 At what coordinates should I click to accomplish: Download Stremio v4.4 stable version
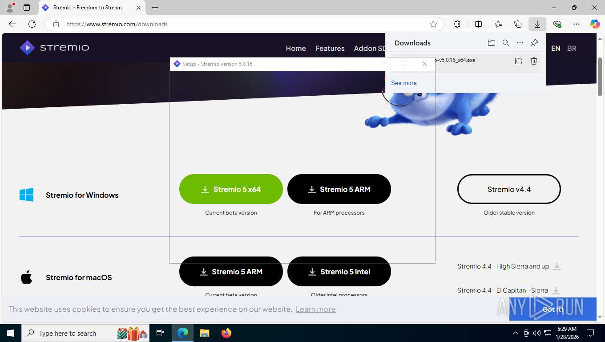click(509, 189)
